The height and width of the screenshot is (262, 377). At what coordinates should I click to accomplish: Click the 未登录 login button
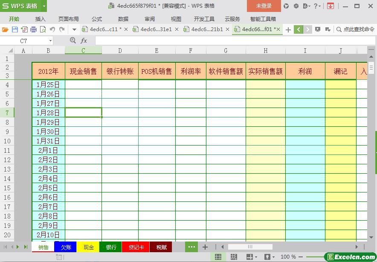click(x=264, y=6)
